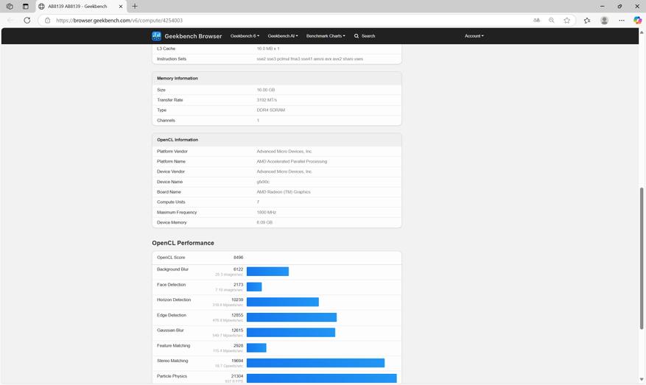Viewport: 646px width, 385px height.
Task: Click the Device Name row label
Action: (169, 182)
